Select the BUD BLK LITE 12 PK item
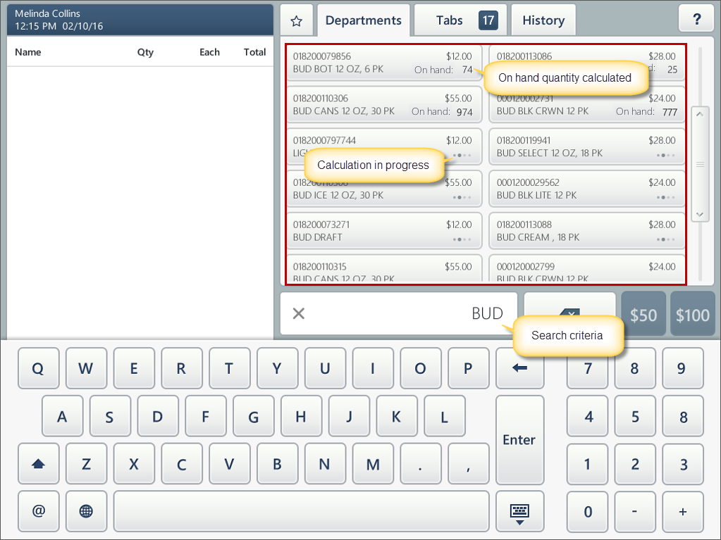Viewport: 721px width, 540px height. [586, 189]
